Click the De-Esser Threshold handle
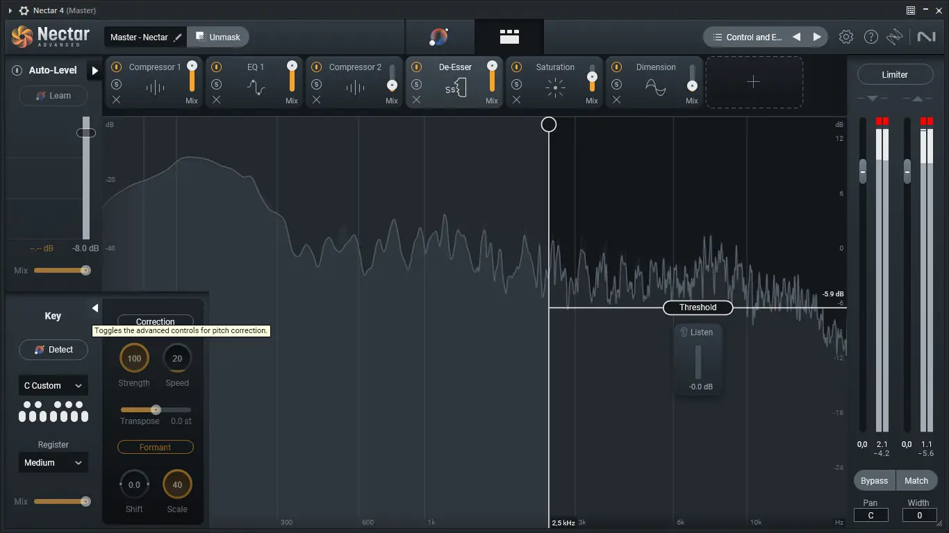This screenshot has width=949, height=533. [x=698, y=307]
